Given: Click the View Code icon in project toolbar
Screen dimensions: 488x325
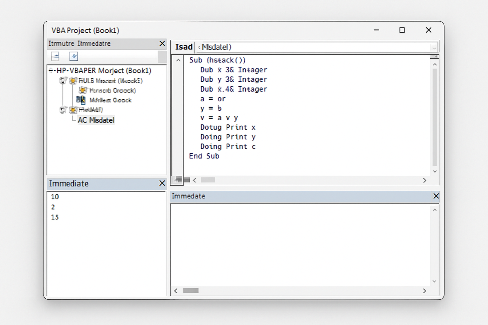Looking at the screenshot, I should pyautogui.click(x=55, y=56).
